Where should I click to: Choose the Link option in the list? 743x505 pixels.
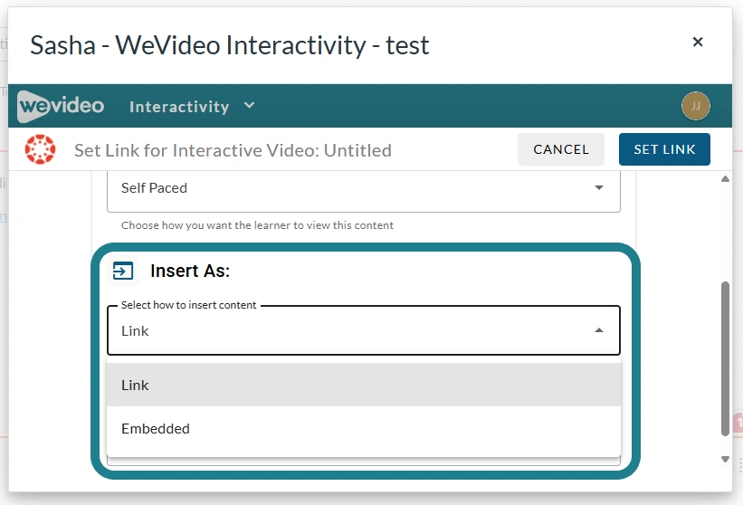tap(364, 385)
